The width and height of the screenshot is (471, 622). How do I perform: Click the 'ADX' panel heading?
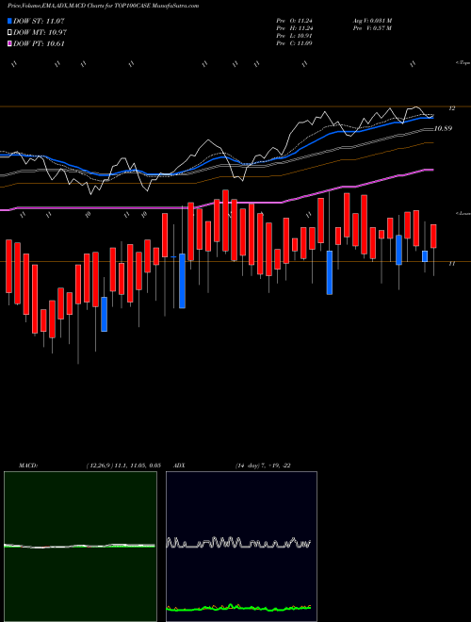(x=179, y=466)
